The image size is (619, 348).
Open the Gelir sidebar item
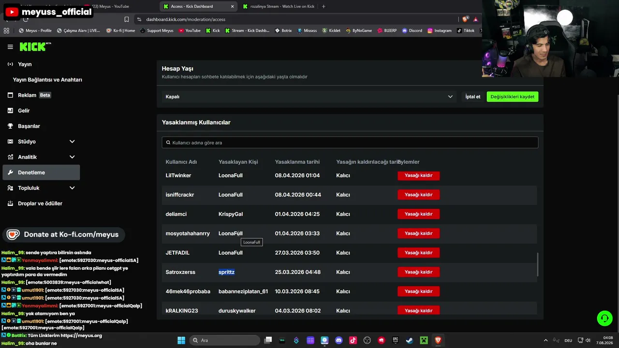(41, 111)
